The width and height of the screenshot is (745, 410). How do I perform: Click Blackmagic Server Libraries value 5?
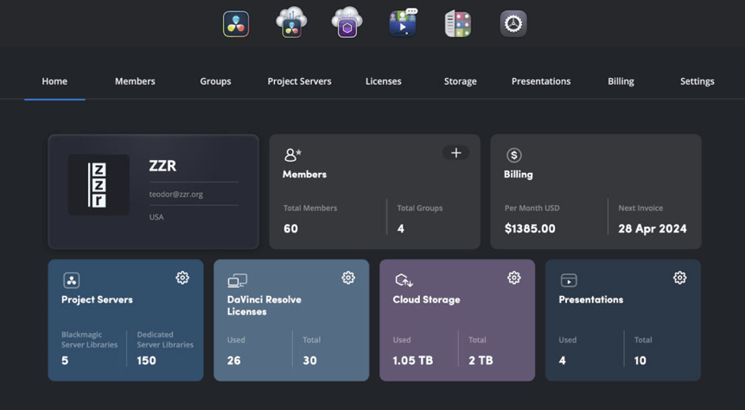65,361
